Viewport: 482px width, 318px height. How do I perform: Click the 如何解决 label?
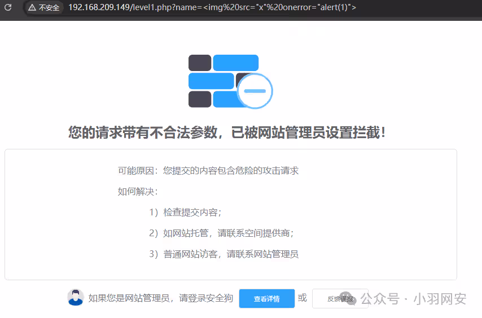[x=137, y=191]
